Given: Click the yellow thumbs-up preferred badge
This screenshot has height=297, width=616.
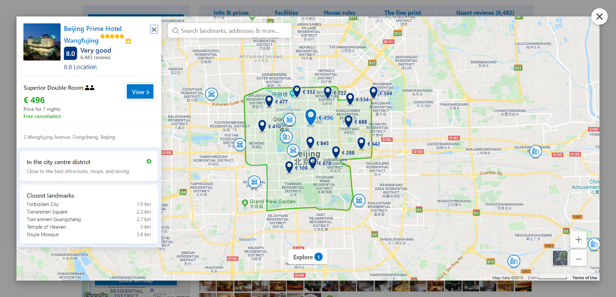Looking at the screenshot, I should (x=128, y=41).
